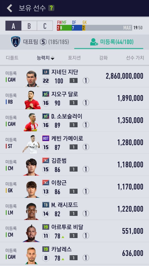Sort the list by 강화
Viewport: 149px width, 266px height.
(103, 58)
